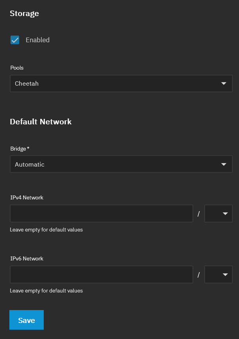This screenshot has height=339, width=239.
Task: Focus the IPv4 Network address field
Action: click(x=102, y=213)
